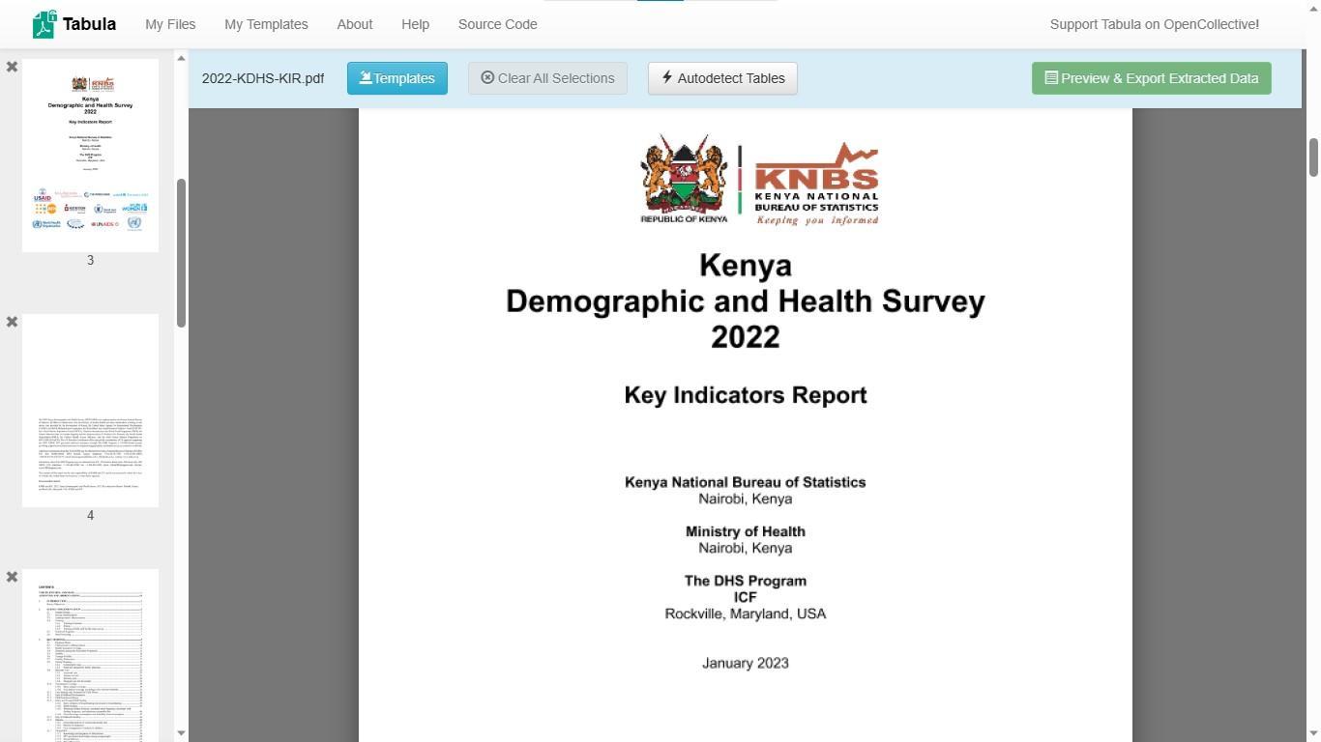The width and height of the screenshot is (1321, 742).
Task: Click the Kenya coat of arms image
Action: pos(684,178)
